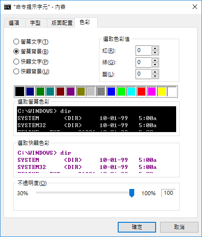Pick the cyan color swatch
The image size is (202, 237).
[x=132, y=92]
